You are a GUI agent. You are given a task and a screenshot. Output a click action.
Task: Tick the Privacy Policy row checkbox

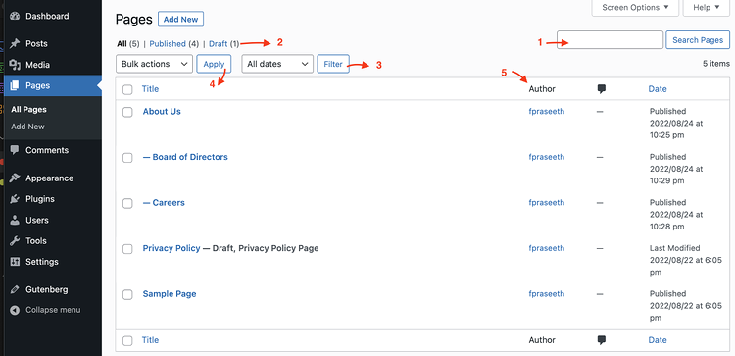(x=127, y=249)
